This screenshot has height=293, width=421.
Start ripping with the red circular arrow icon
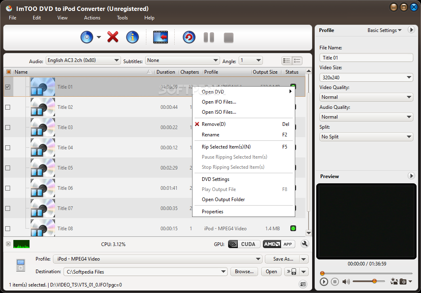(x=189, y=38)
